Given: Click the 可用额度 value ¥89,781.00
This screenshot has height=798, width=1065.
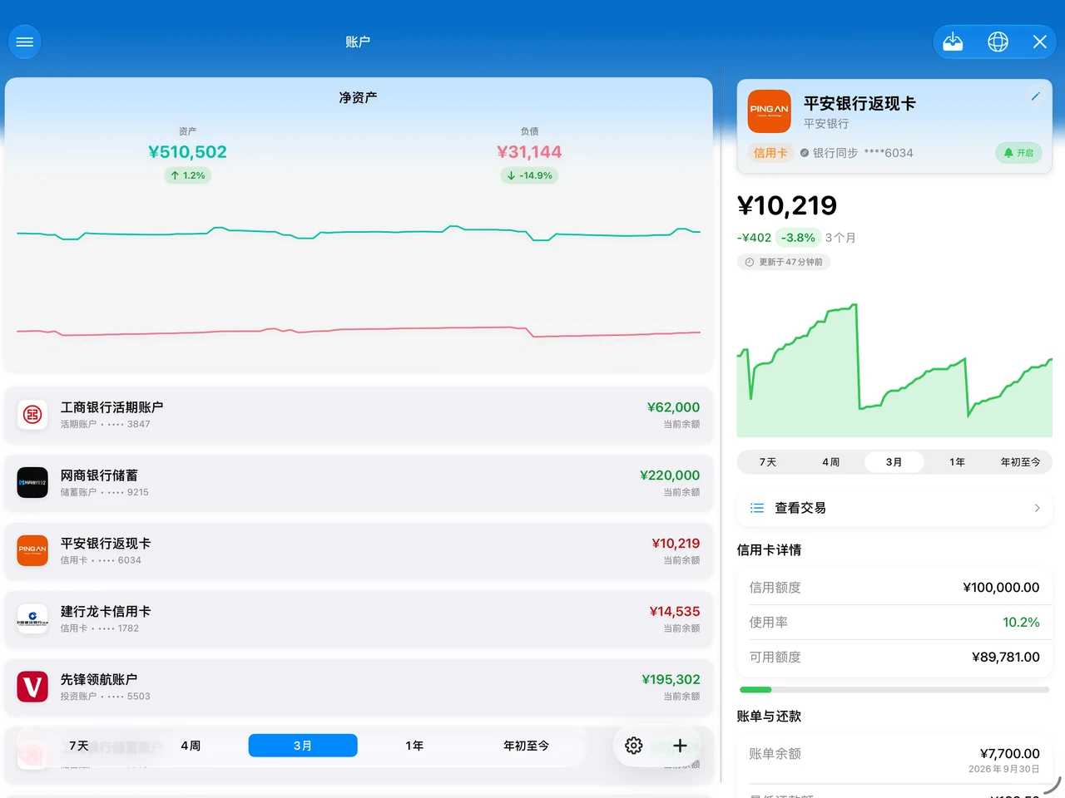Looking at the screenshot, I should pyautogui.click(x=1006, y=657).
